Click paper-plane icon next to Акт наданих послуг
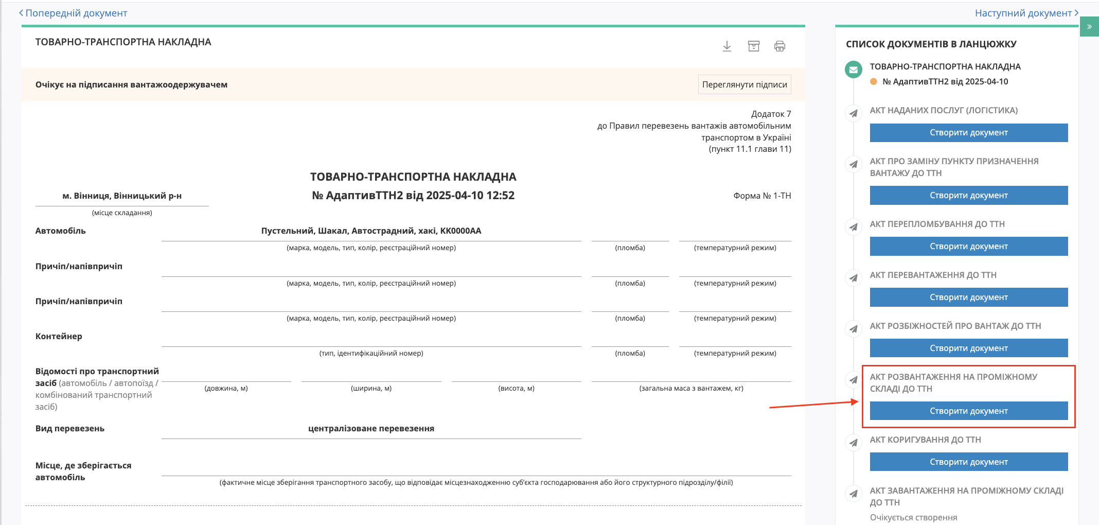Viewport: 1099px width, 525px height. 854,113
